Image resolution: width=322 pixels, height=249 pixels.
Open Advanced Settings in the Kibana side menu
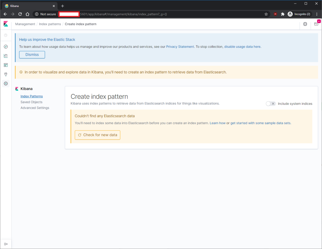click(35, 108)
